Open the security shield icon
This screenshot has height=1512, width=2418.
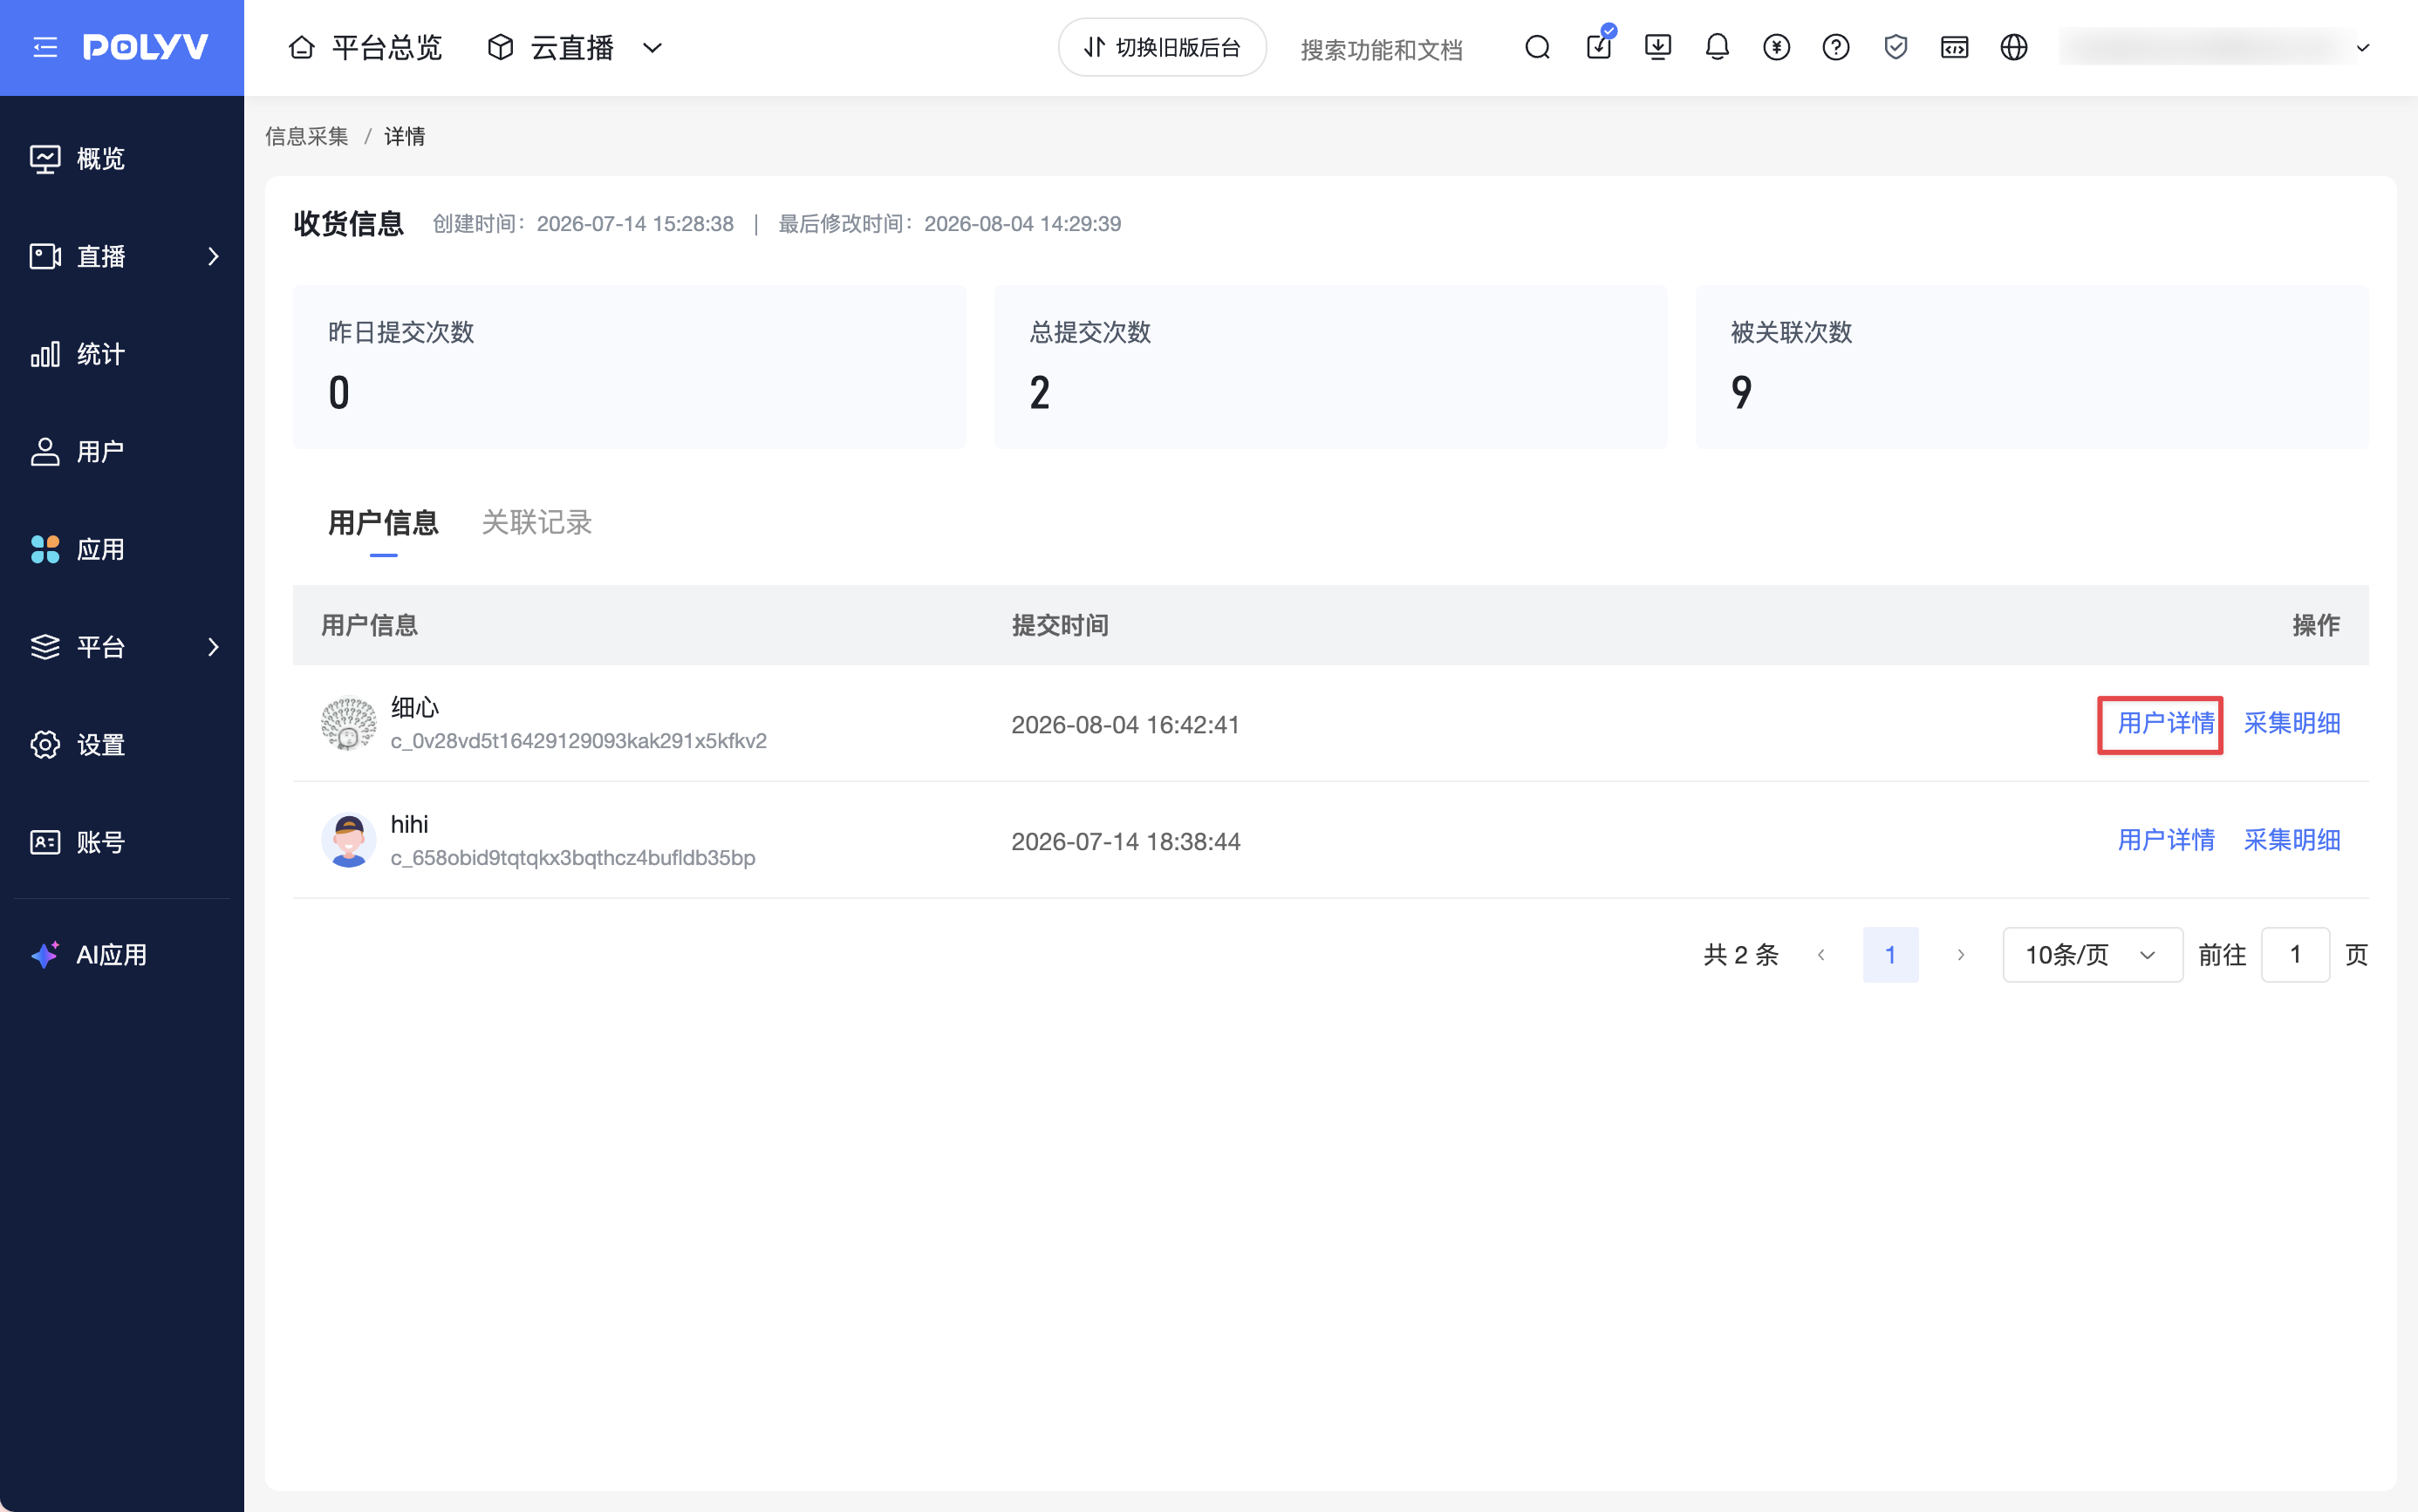[x=1895, y=47]
